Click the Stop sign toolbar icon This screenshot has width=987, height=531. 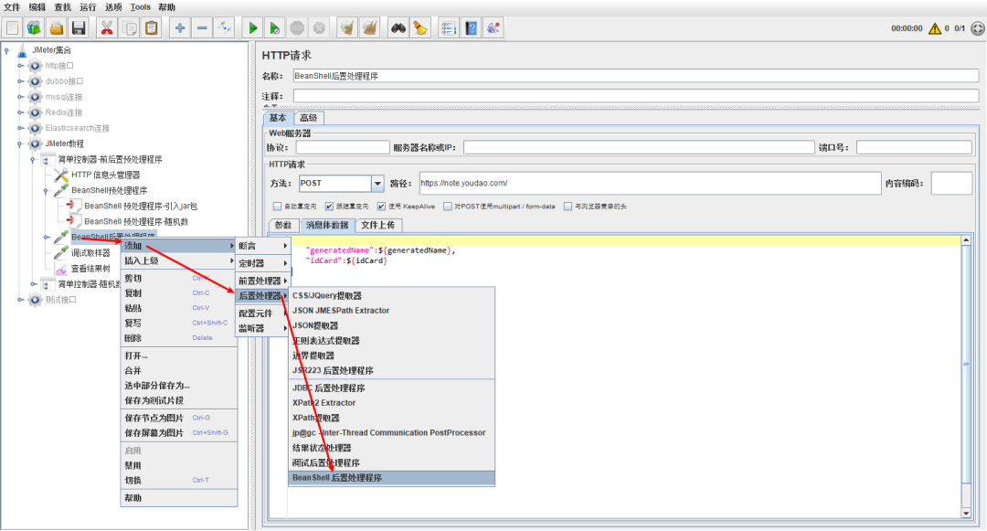coord(297,27)
